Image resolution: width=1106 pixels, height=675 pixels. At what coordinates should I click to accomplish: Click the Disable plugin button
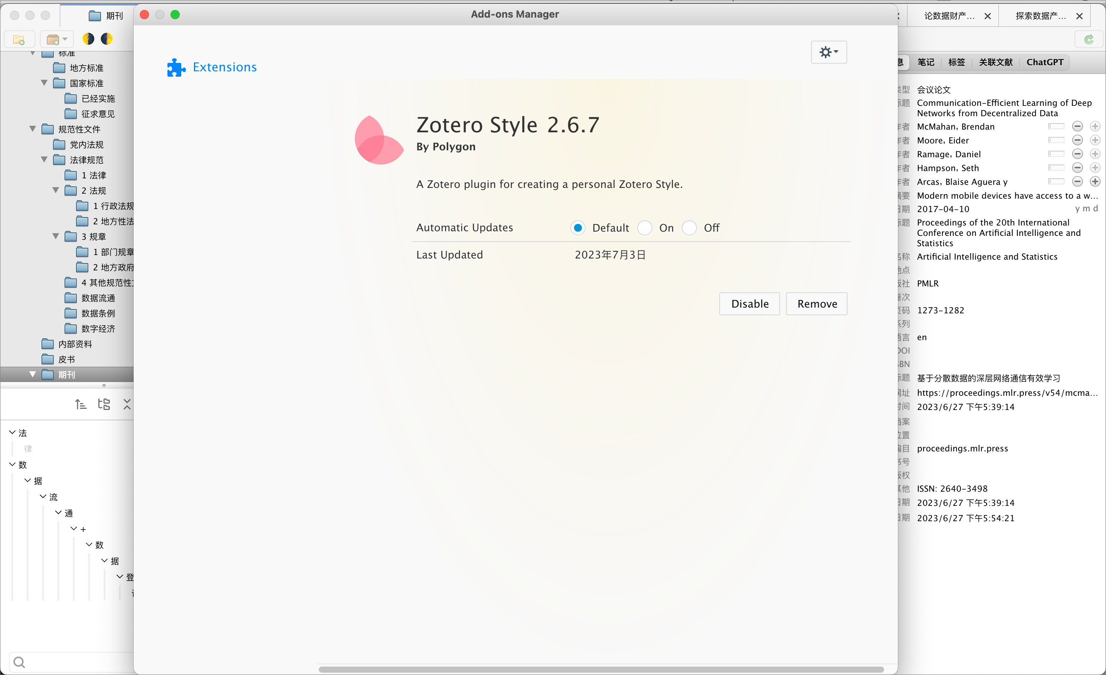click(749, 303)
